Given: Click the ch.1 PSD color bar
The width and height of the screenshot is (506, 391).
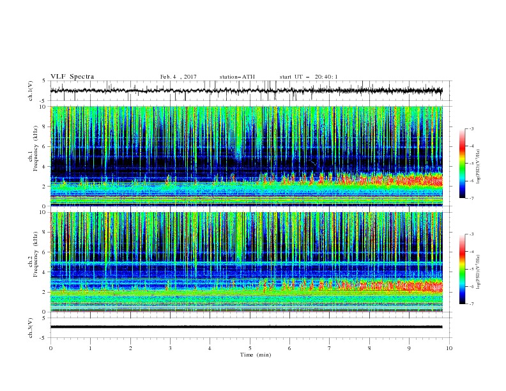Looking at the screenshot, I should tap(463, 164).
